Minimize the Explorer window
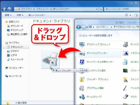 131,3
